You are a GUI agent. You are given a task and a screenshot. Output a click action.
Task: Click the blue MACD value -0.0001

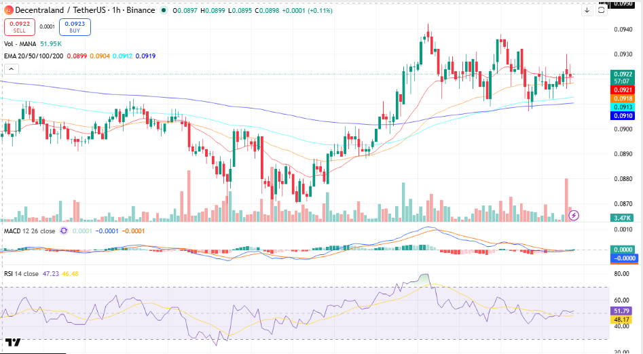tap(107, 231)
